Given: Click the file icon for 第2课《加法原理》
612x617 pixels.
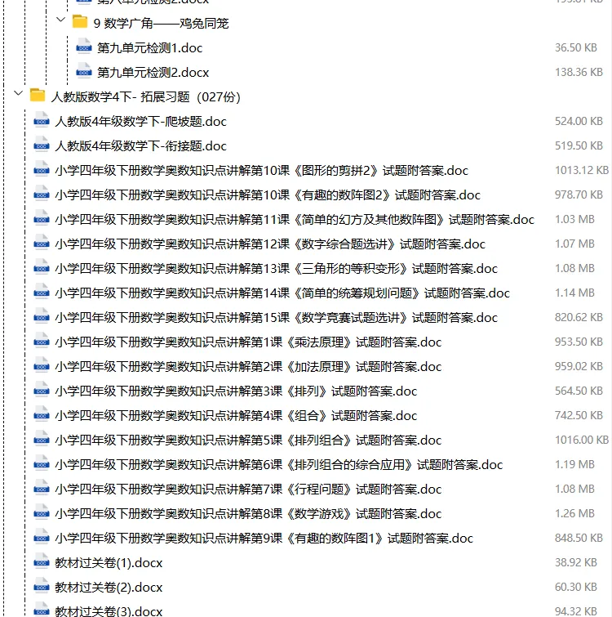Looking at the screenshot, I should point(42,364).
